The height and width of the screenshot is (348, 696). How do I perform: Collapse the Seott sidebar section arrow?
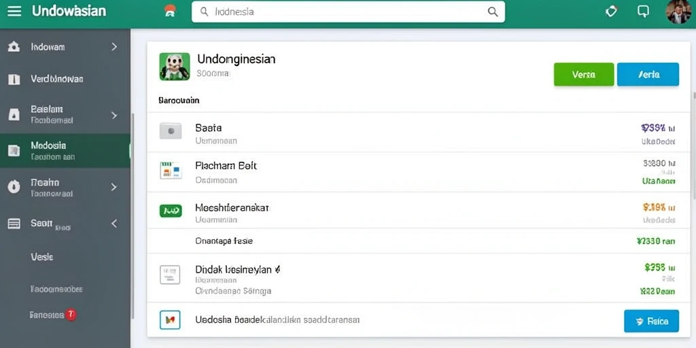click(x=114, y=223)
